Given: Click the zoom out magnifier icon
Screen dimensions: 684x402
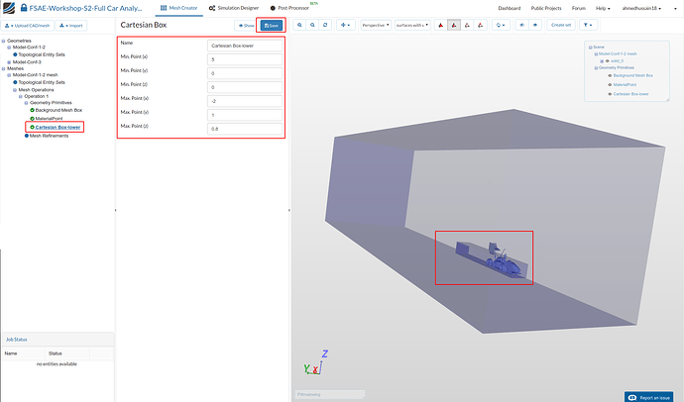Looking at the screenshot, I should coord(313,25).
